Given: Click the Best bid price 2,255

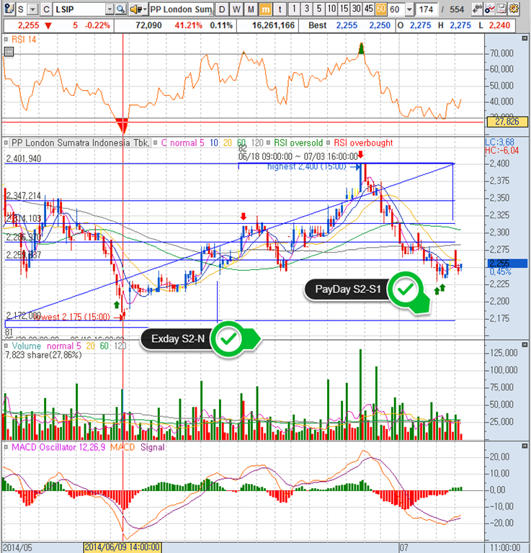Looking at the screenshot, I should click(x=347, y=25).
